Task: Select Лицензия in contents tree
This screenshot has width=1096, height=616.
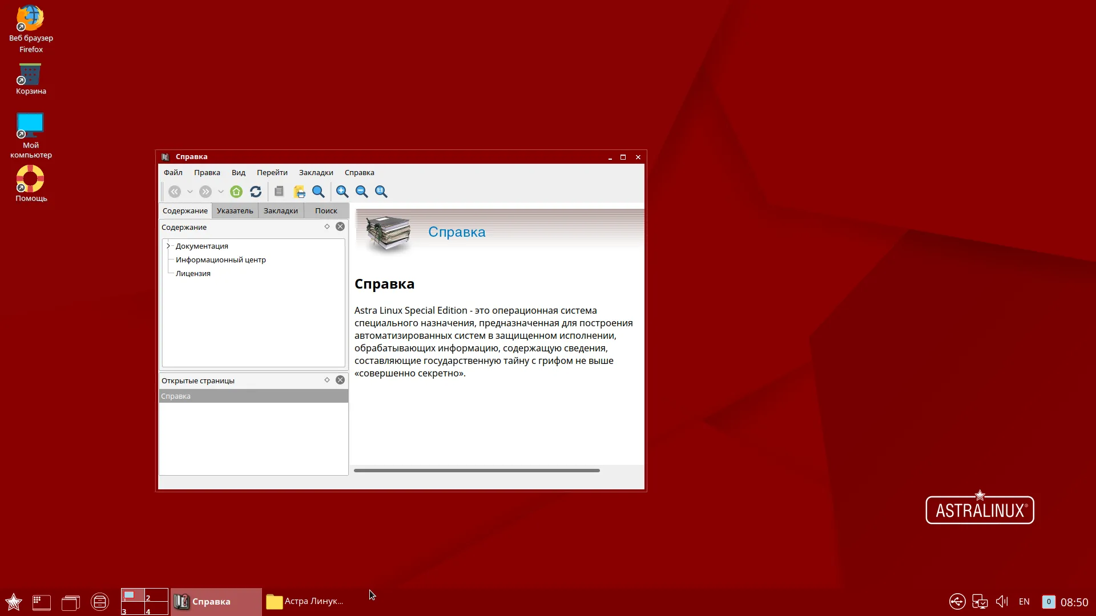Action: (x=193, y=273)
